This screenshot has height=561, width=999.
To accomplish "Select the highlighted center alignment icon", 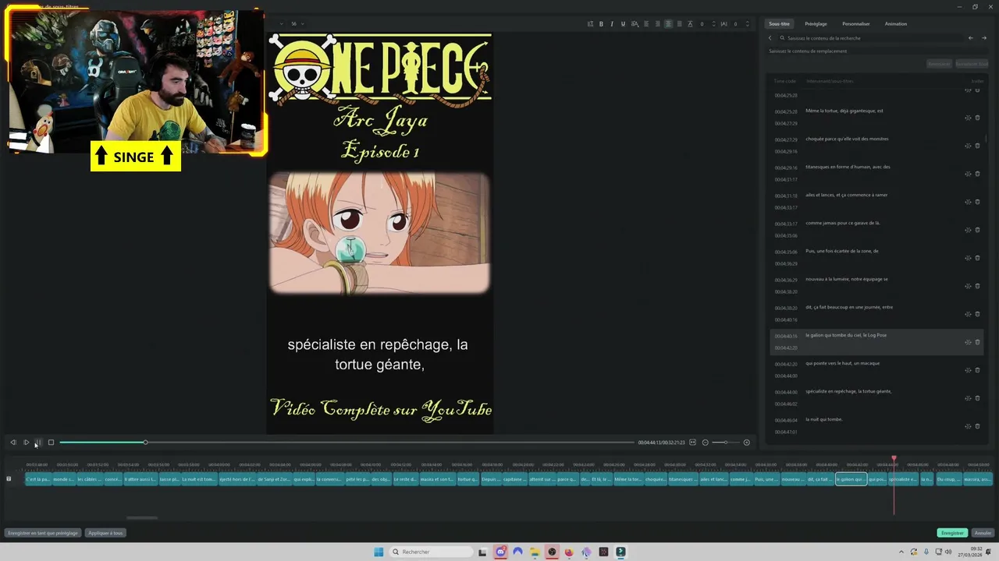I will point(668,24).
